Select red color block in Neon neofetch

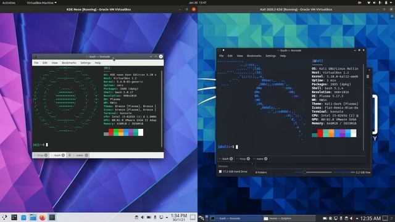tap(111, 133)
